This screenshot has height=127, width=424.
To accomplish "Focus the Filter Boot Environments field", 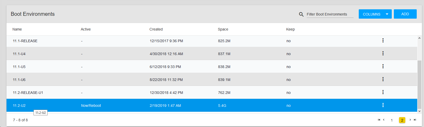I will 330,14.
